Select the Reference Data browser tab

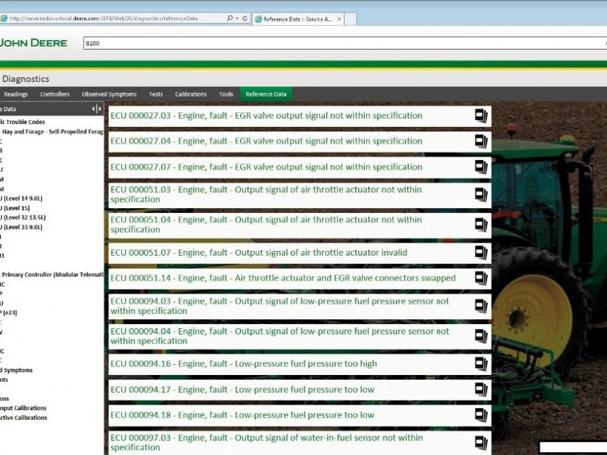pos(298,19)
